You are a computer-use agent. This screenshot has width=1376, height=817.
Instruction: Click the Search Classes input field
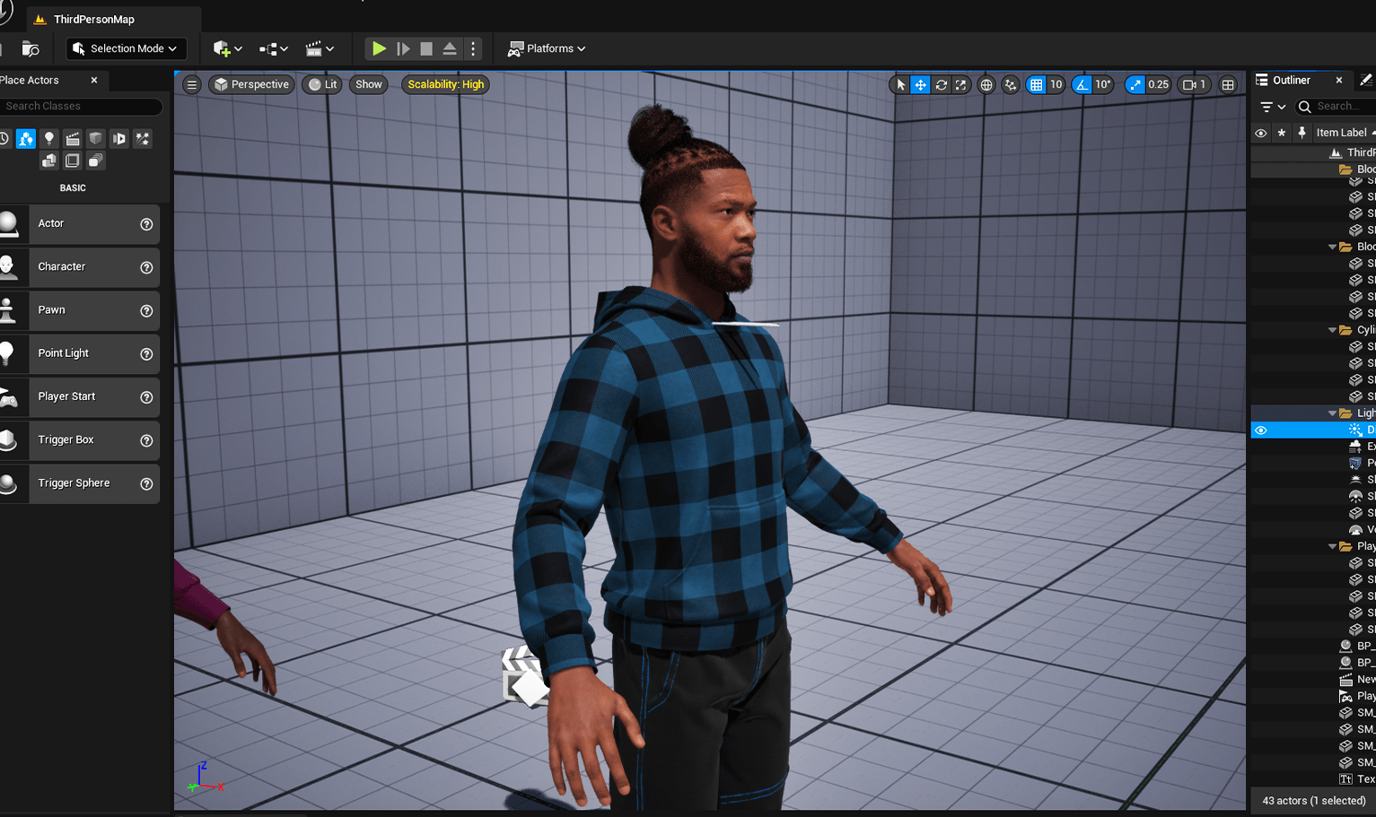click(x=81, y=106)
